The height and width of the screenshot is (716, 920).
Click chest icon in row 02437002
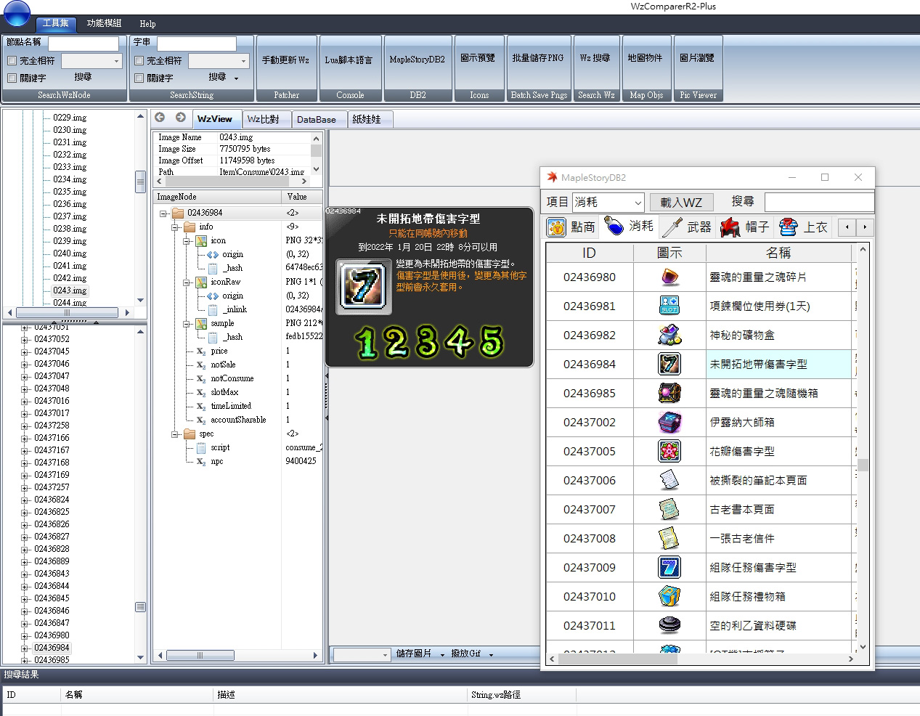[669, 422]
